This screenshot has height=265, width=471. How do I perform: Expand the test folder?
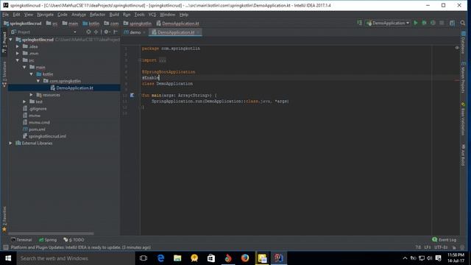24,102
